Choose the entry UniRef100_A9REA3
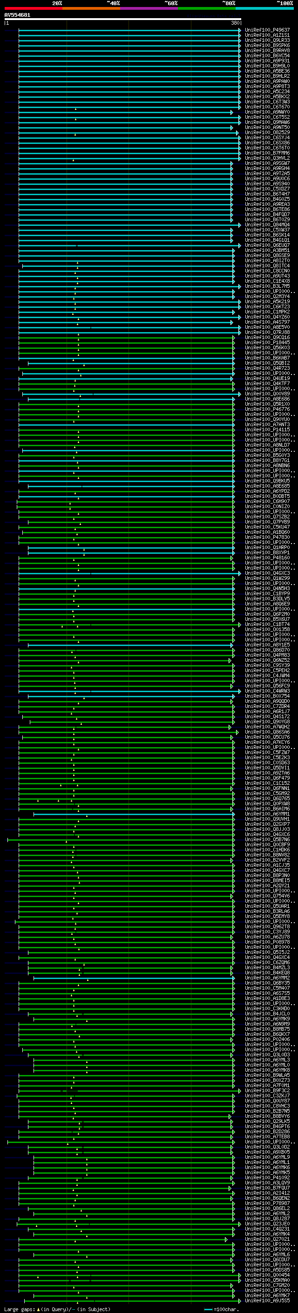 pos(267,204)
